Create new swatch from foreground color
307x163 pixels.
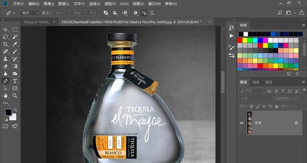click(289, 74)
